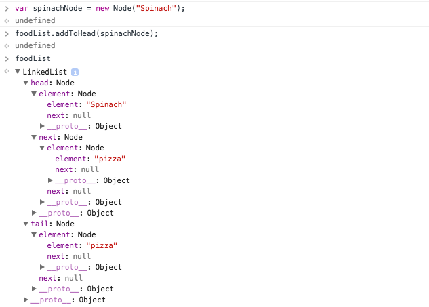The image size is (429, 307).
Task: Click the next: null row beneath tail's "pizza"
Action: point(68,256)
